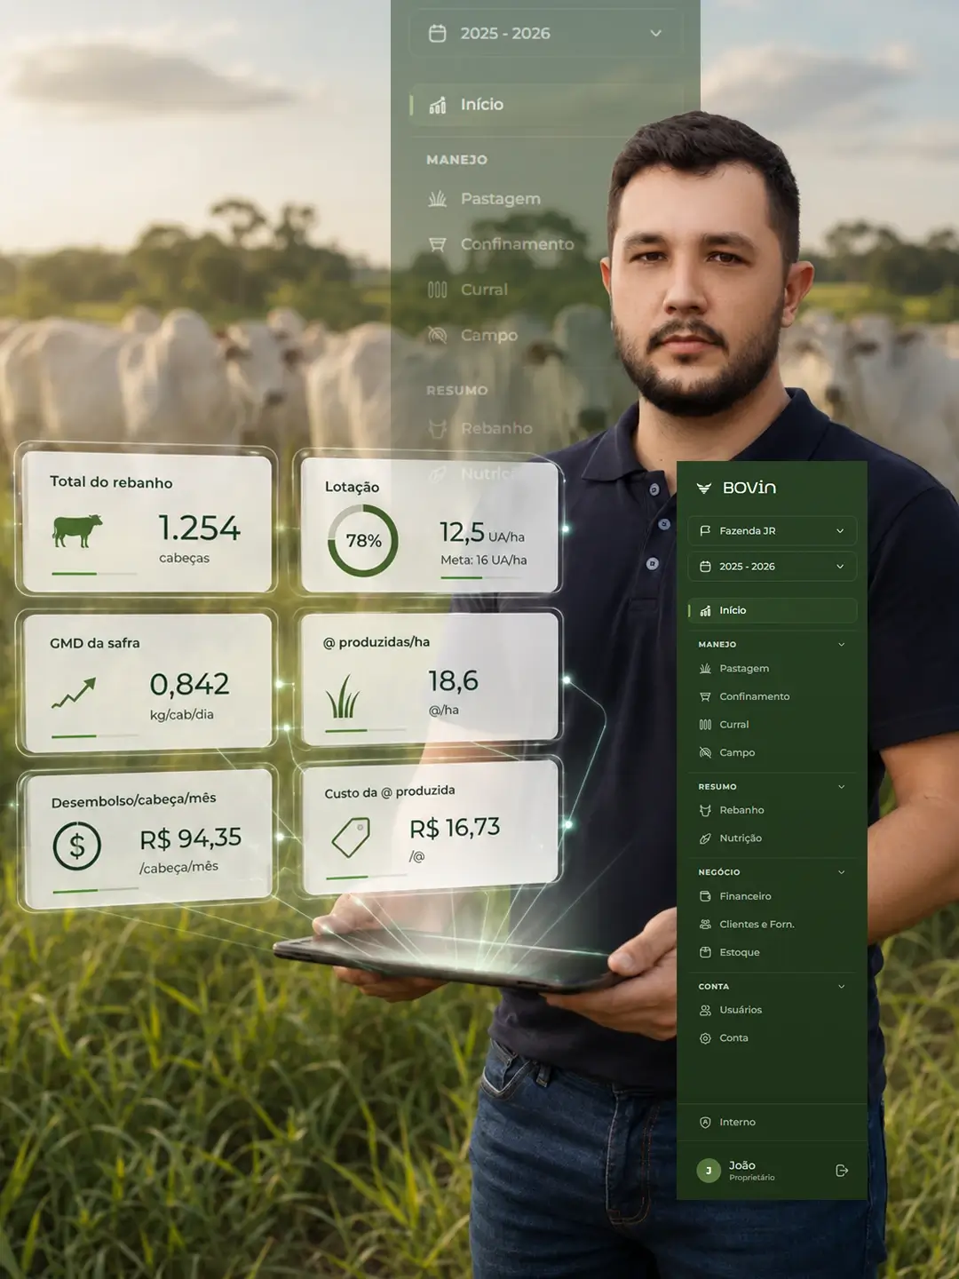The height and width of the screenshot is (1279, 959).
Task: Select Início in the large faded menu
Action: [545, 105]
